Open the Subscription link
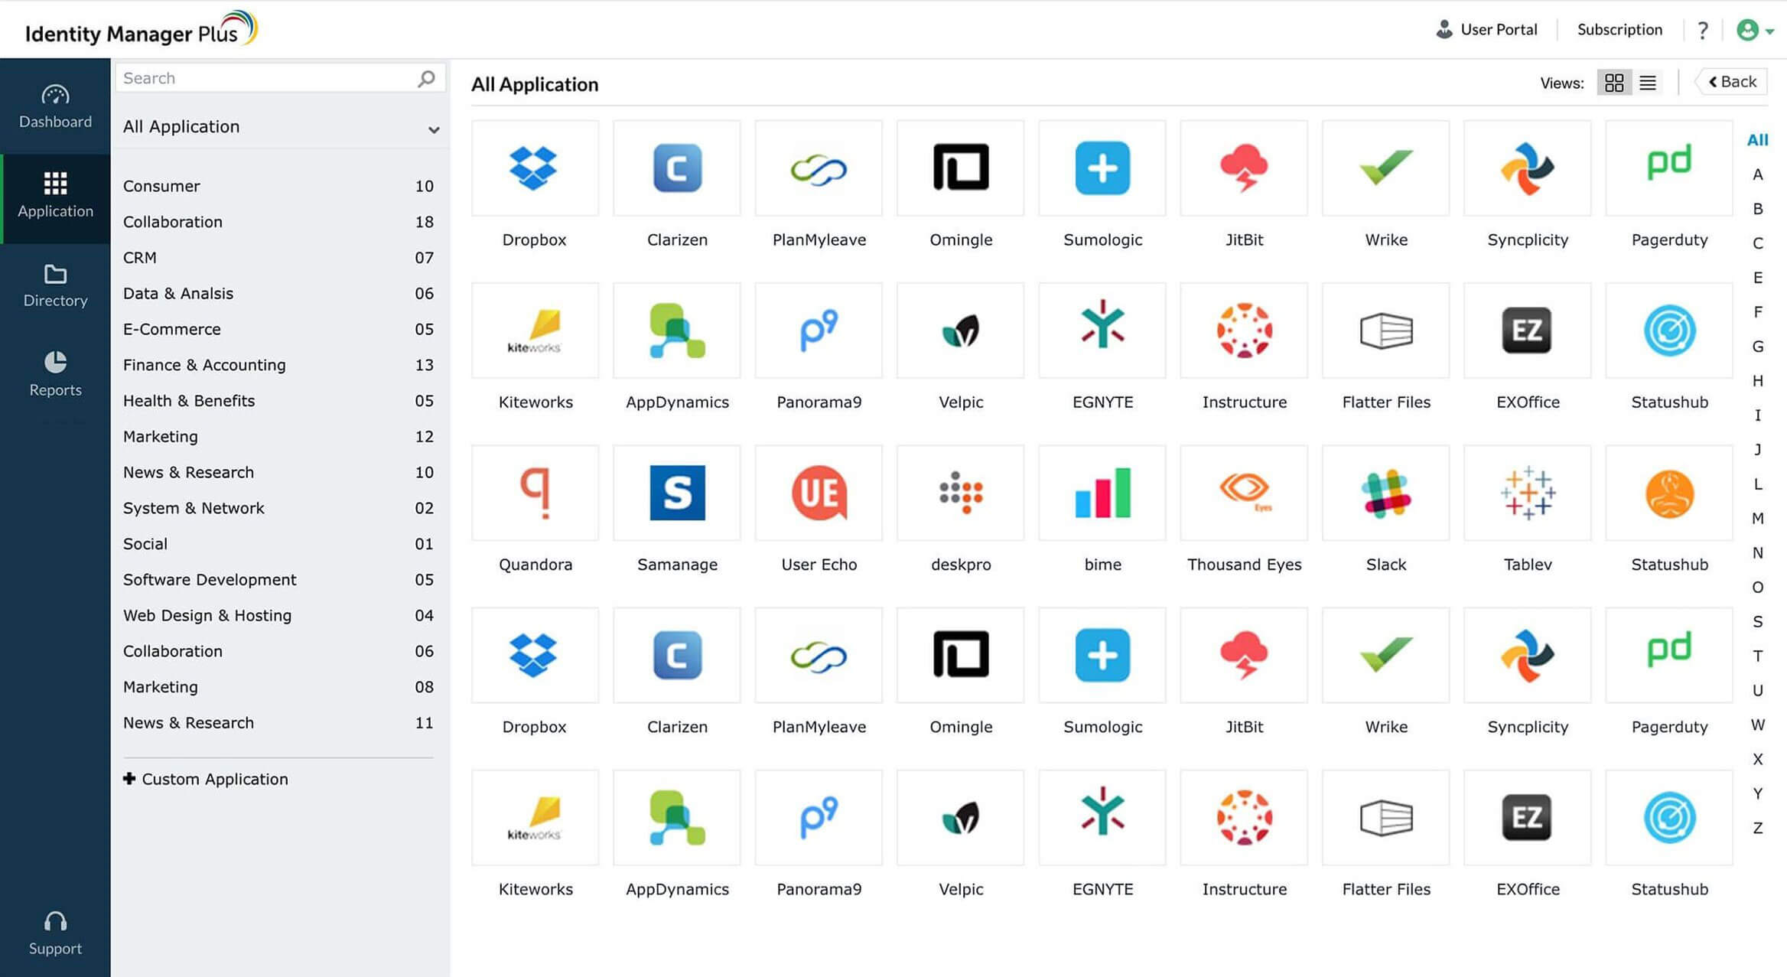The image size is (1787, 977). click(x=1619, y=30)
